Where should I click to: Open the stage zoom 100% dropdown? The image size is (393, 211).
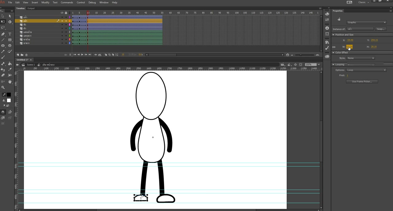click(312, 65)
